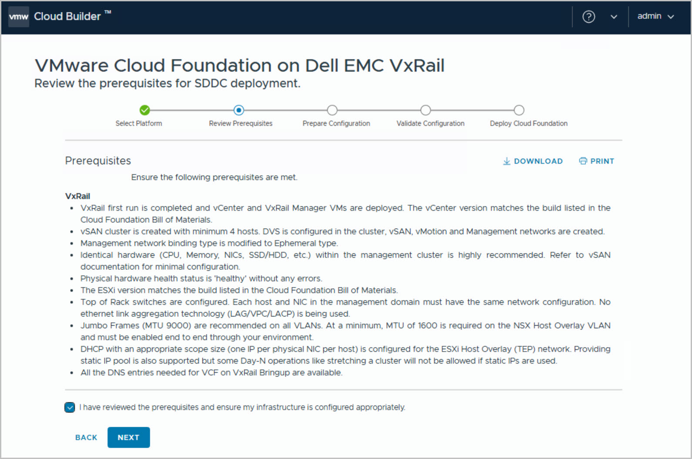Select the Review Prerequisites step circle

coord(239,110)
